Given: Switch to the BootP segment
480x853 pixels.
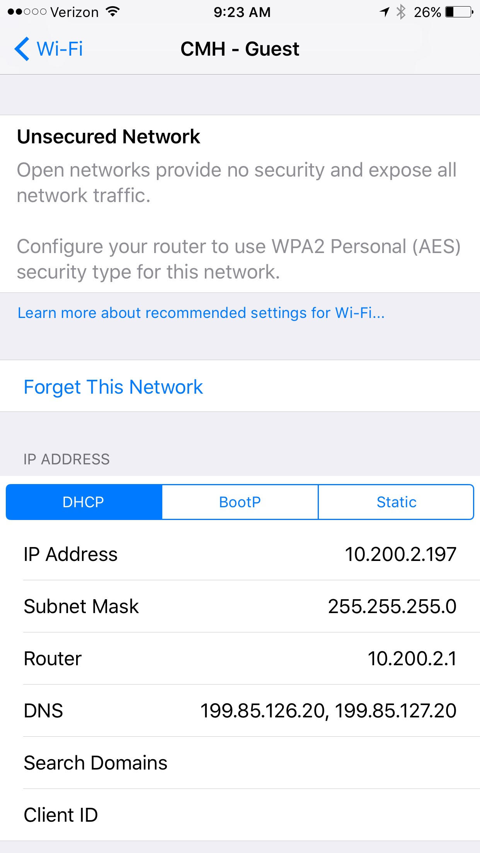Looking at the screenshot, I should (x=240, y=502).
